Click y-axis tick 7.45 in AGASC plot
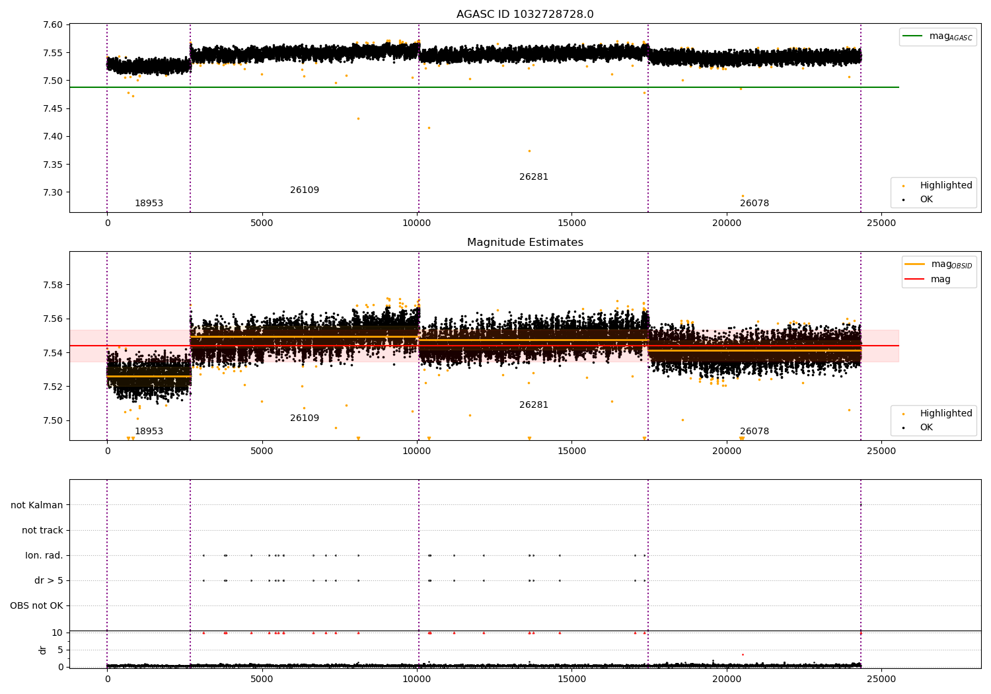The image size is (991, 694). (x=53, y=109)
